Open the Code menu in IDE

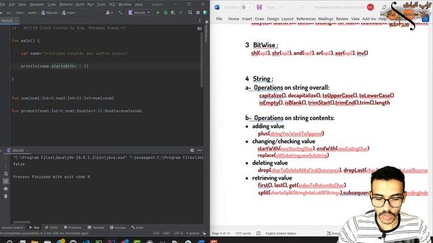[x=51, y=5]
